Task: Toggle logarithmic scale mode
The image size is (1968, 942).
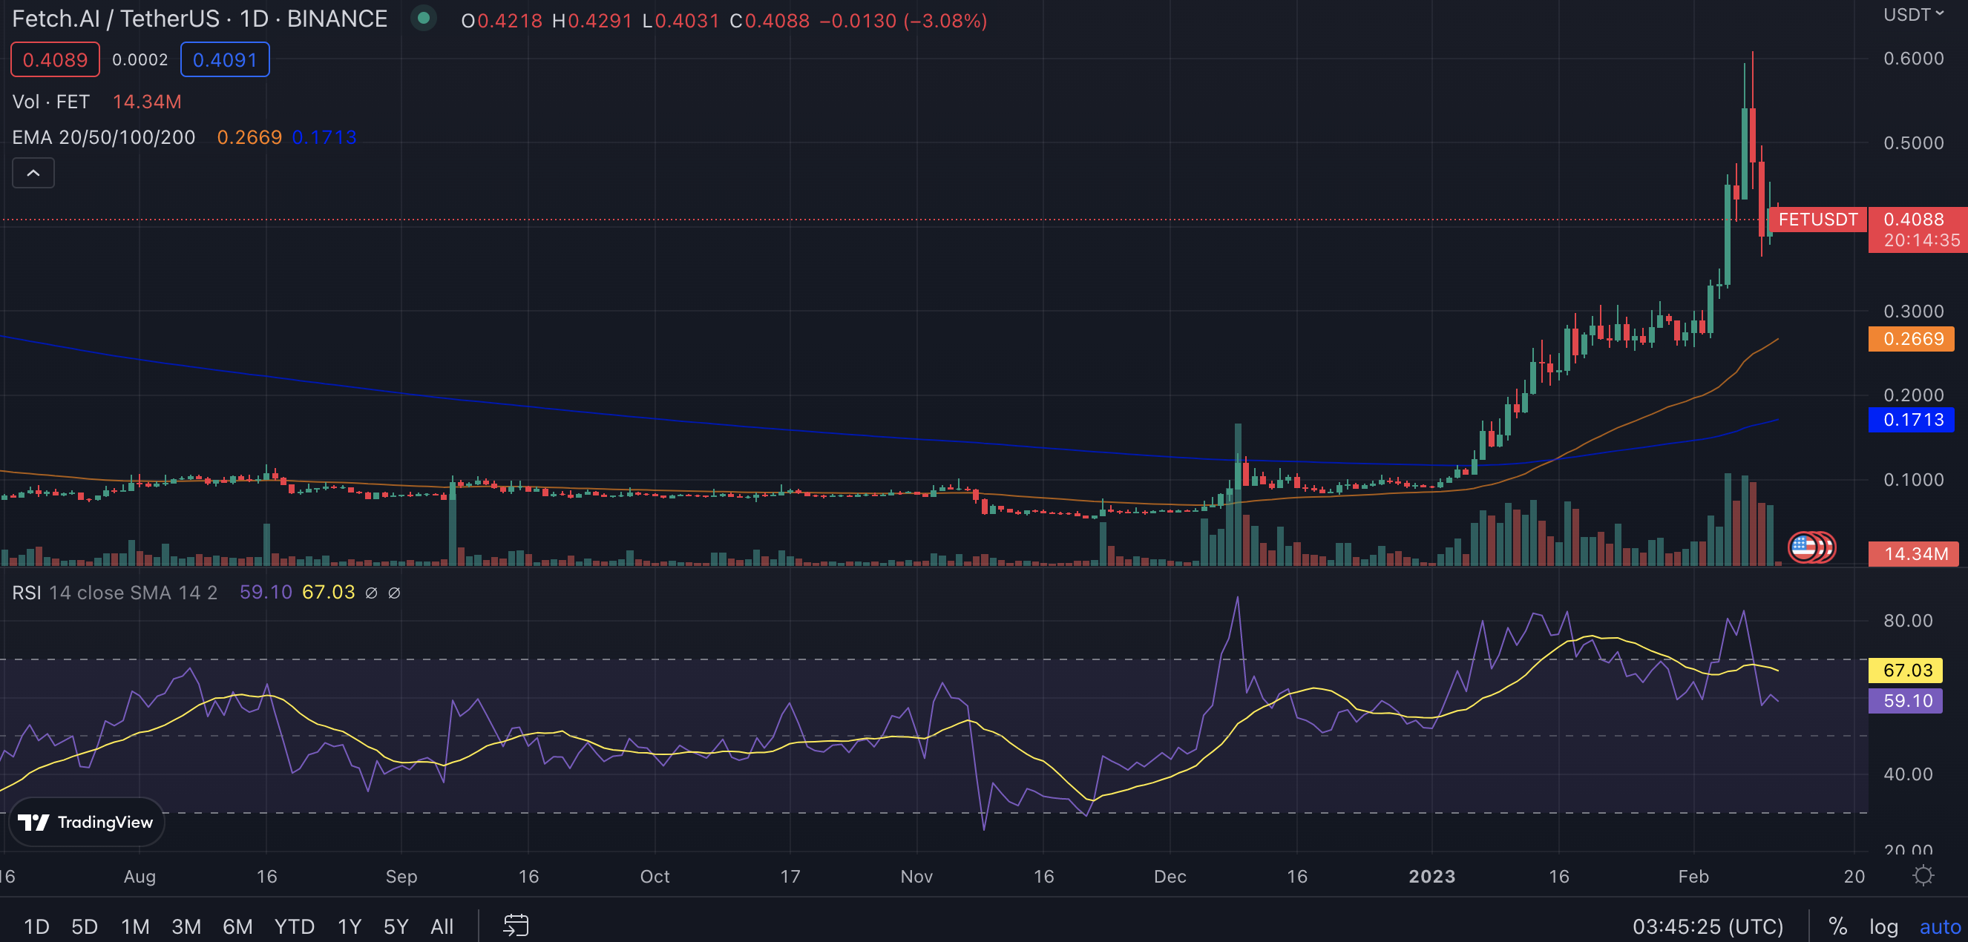Action: (1883, 926)
